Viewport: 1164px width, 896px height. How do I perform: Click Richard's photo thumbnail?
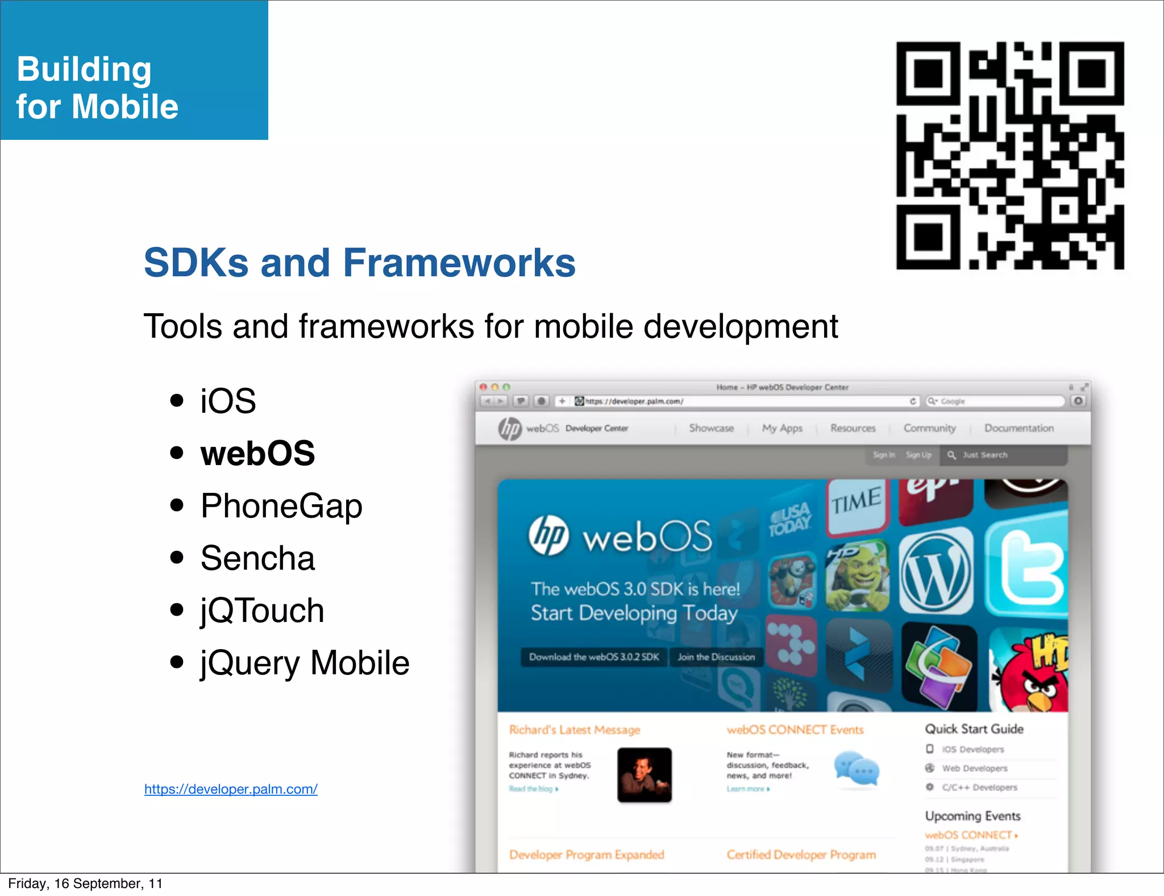pos(645,775)
